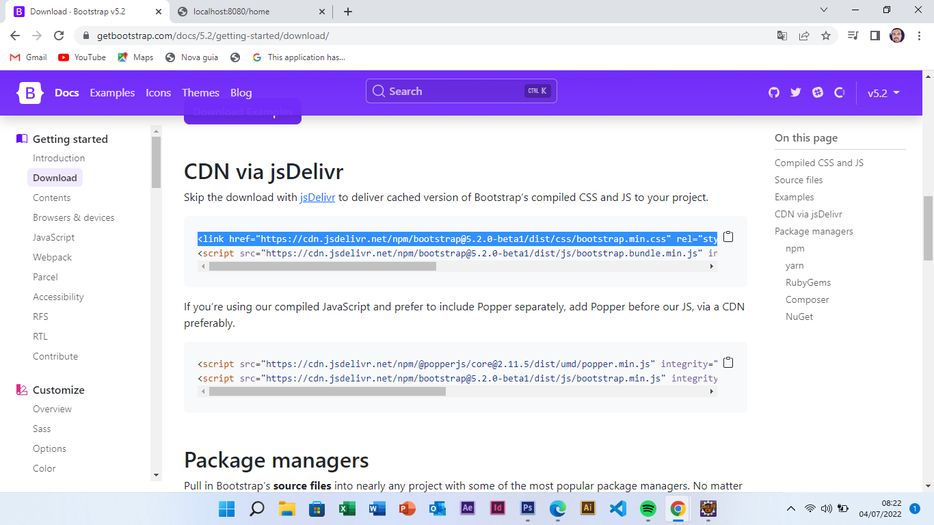Click the browser forward arrow
934x525 pixels.
pyautogui.click(x=37, y=36)
